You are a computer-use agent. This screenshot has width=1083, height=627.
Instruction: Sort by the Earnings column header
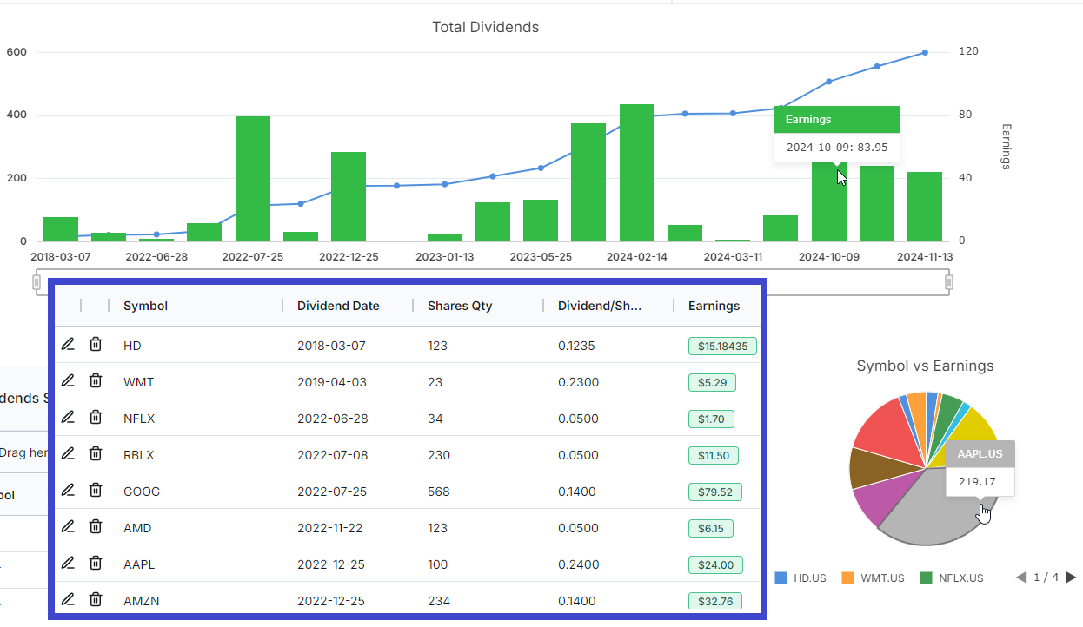pyautogui.click(x=714, y=306)
